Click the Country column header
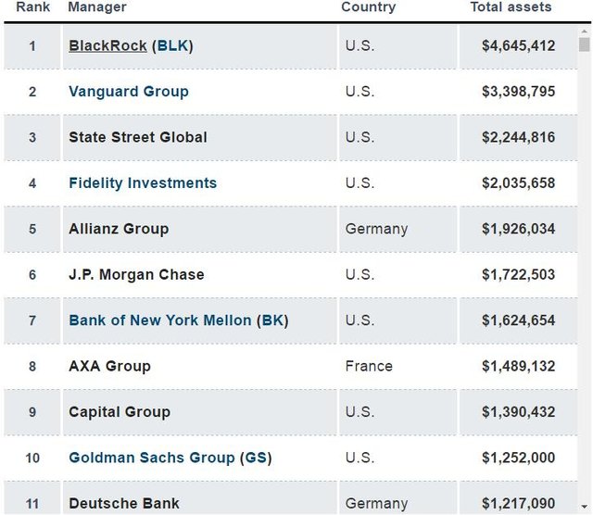The image size is (593, 515). point(368,7)
